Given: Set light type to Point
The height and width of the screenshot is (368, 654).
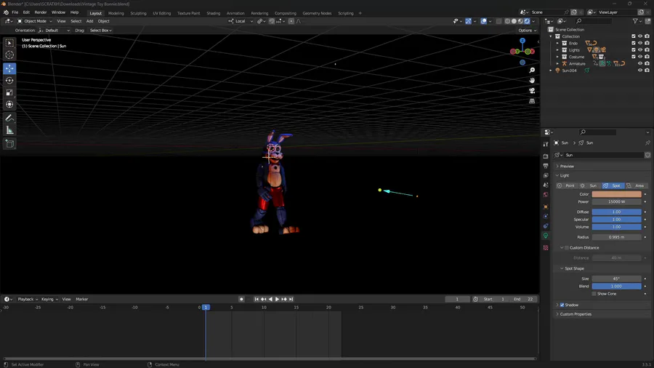Looking at the screenshot, I should [x=566, y=185].
